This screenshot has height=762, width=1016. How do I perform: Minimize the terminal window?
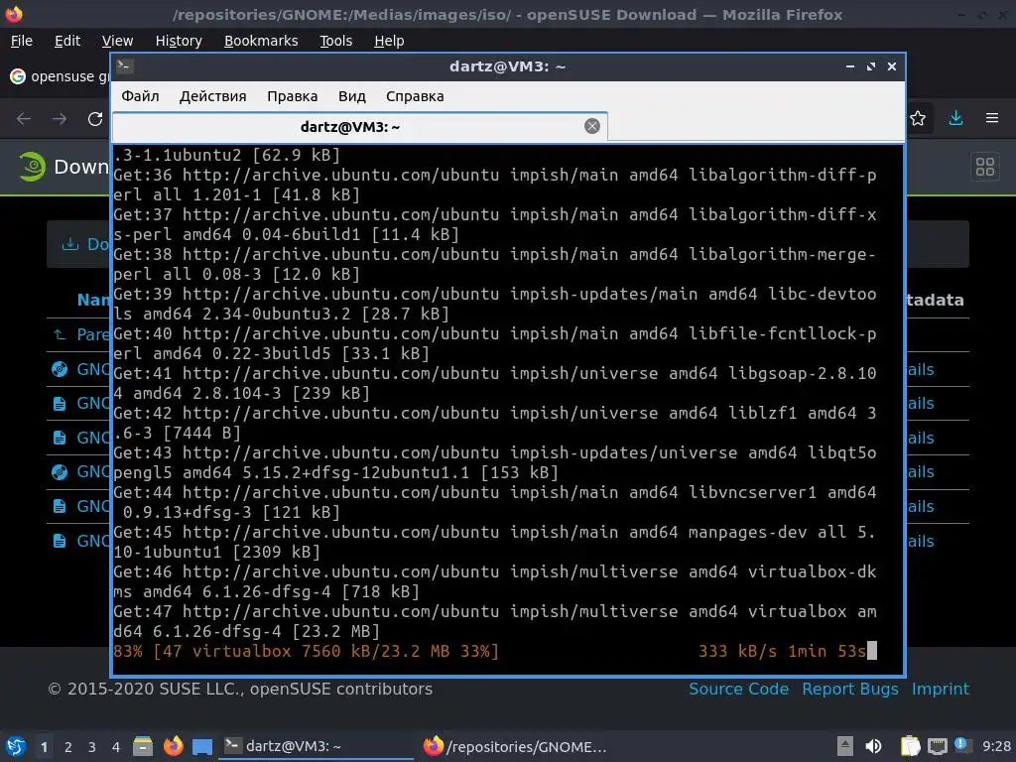850,66
